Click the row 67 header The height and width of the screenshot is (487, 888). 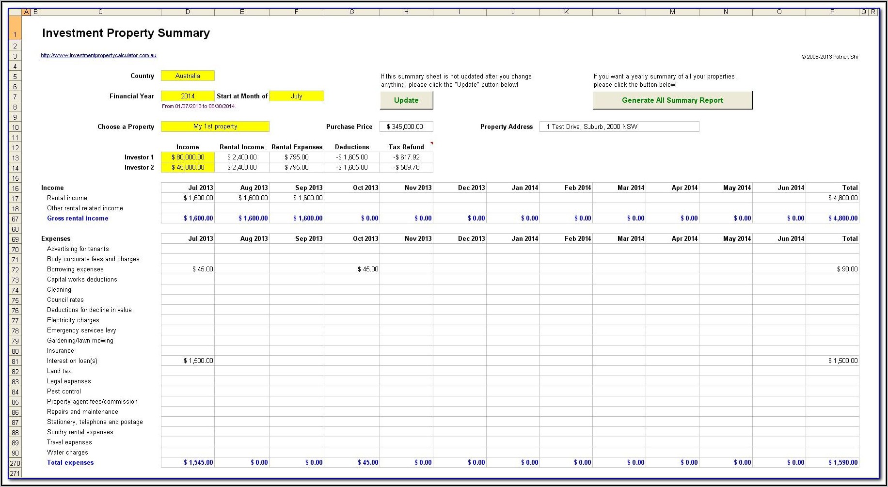tap(15, 219)
